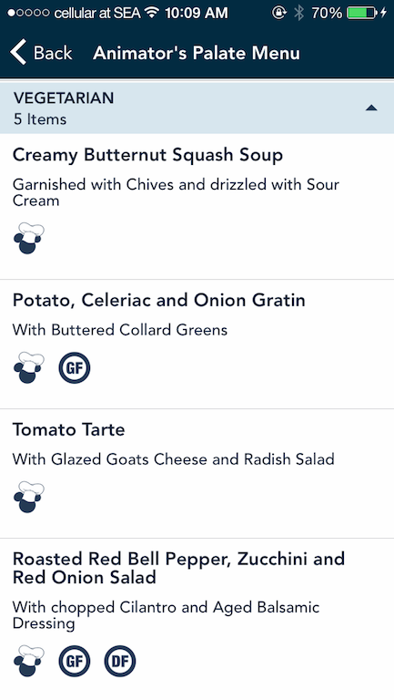Select Roasted Red Bell Pepper Salad item
Viewport: 394px width, 700px height.
(x=197, y=619)
